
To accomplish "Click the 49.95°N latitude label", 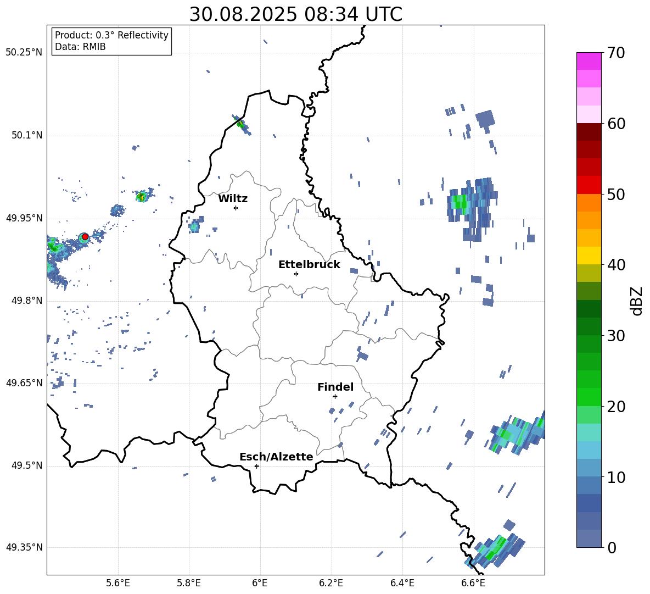I will tap(24, 218).
